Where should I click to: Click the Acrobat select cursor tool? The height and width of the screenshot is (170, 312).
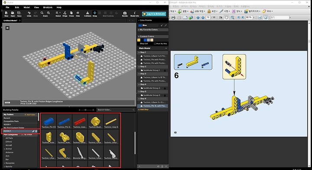[221, 17]
